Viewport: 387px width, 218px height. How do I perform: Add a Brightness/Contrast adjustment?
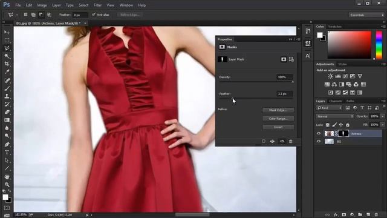point(331,76)
